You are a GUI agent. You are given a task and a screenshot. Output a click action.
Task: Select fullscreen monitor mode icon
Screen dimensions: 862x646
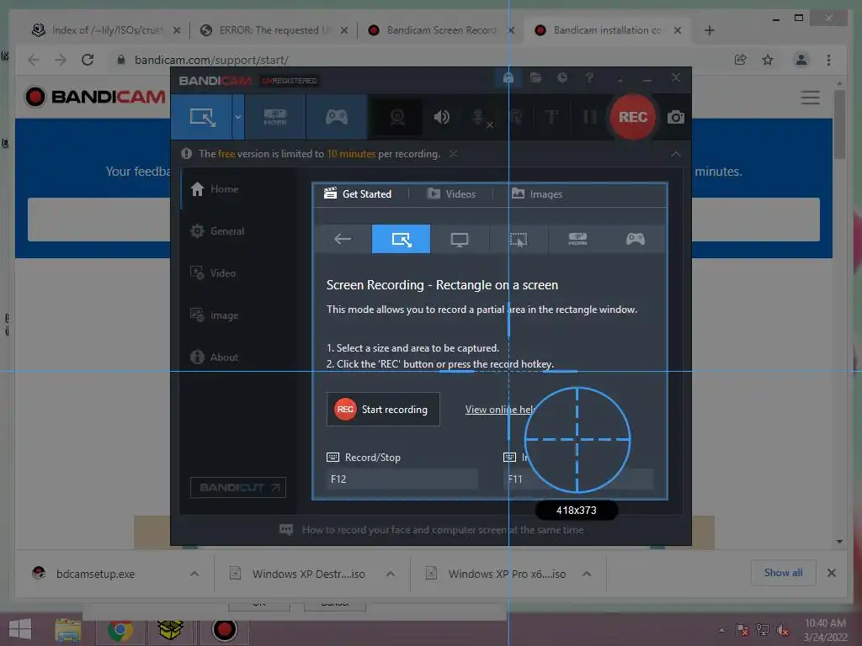click(x=460, y=239)
